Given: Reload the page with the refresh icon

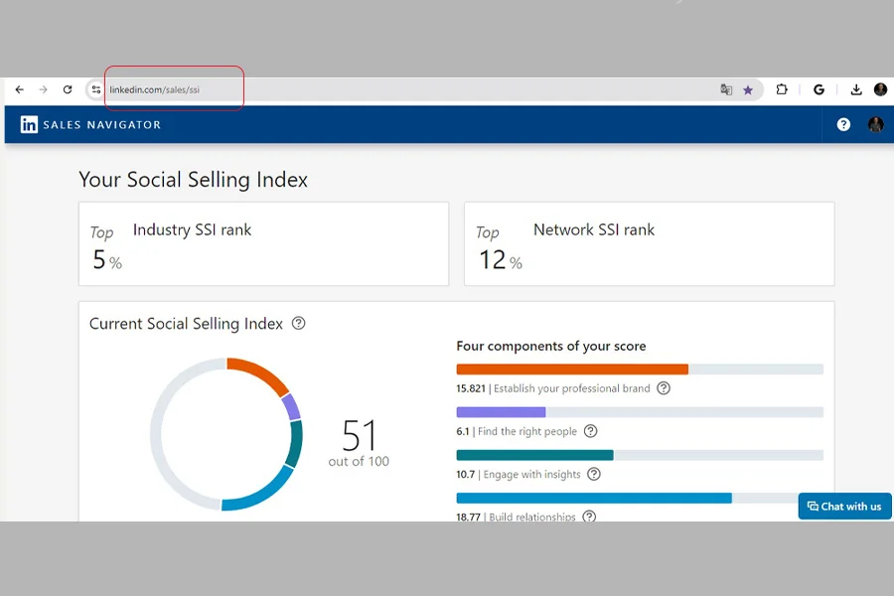Looking at the screenshot, I should click(68, 89).
